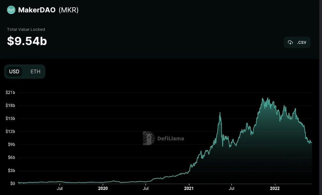Click the $9.54b total value figure

click(27, 41)
